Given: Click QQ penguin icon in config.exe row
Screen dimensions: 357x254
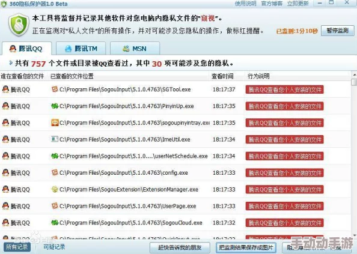Looking at the screenshot, I should (5, 173).
